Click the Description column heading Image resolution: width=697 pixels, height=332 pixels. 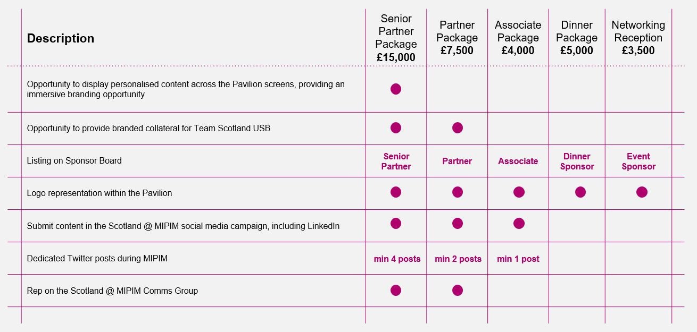click(61, 39)
